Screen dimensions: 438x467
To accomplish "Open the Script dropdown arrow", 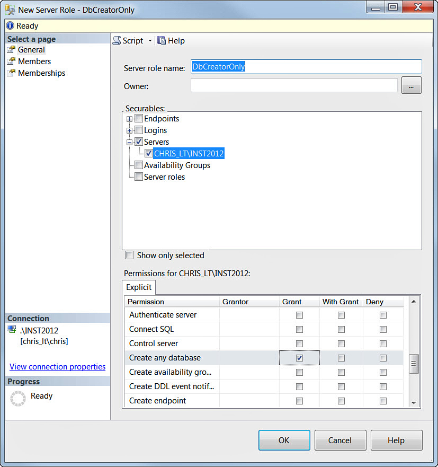I will 150,41.
